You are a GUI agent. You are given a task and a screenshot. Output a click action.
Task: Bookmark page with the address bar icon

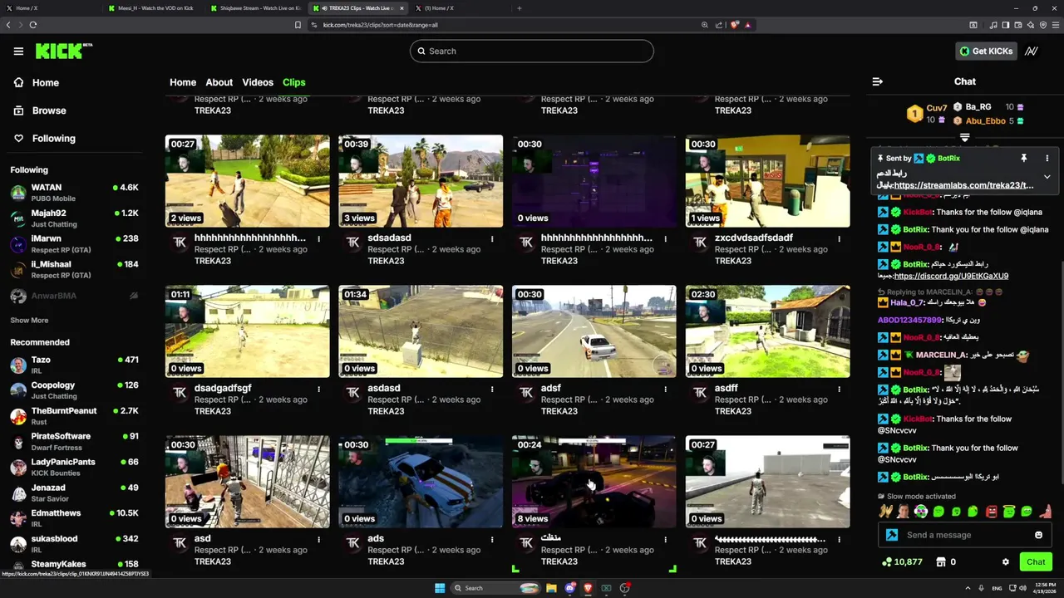(x=298, y=25)
